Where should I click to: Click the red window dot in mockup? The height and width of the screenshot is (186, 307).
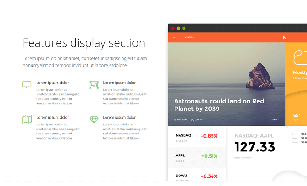[x=173, y=28]
